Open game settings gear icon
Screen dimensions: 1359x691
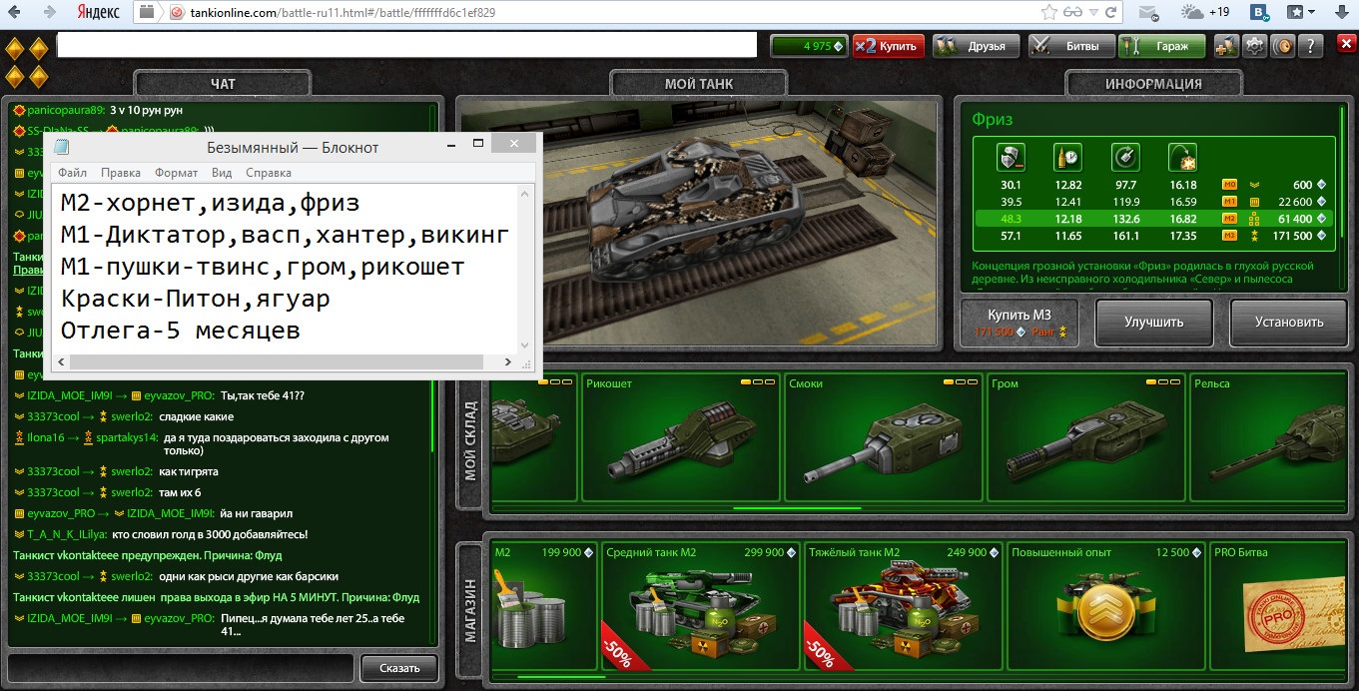[1255, 46]
